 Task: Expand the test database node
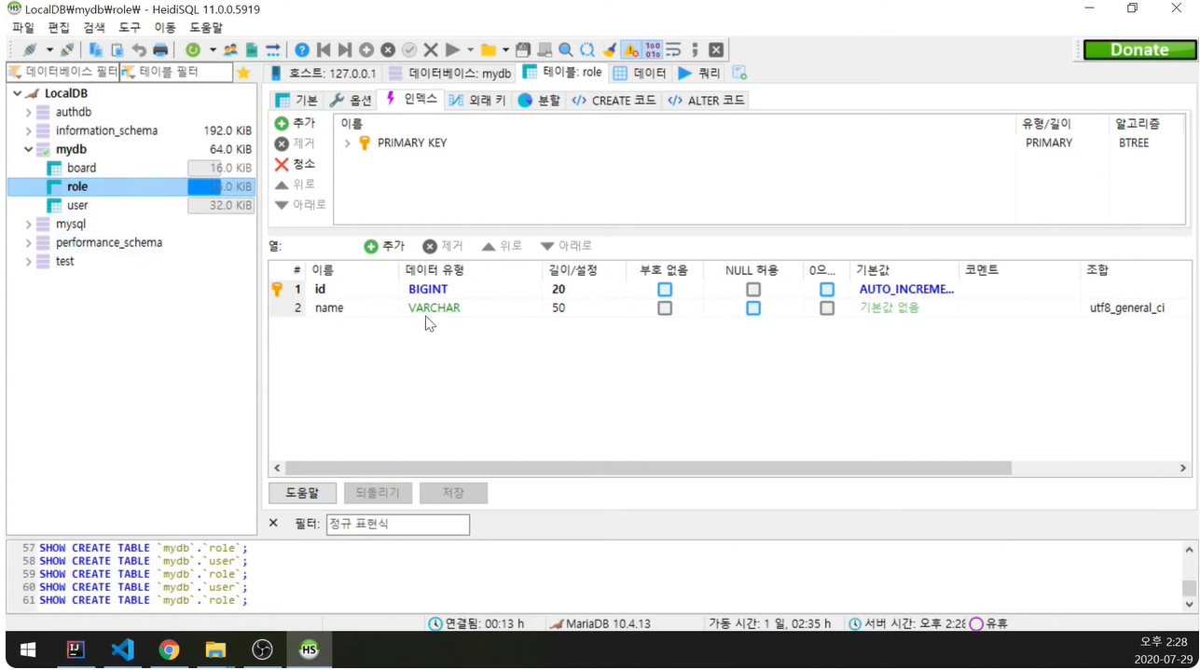coord(28,261)
